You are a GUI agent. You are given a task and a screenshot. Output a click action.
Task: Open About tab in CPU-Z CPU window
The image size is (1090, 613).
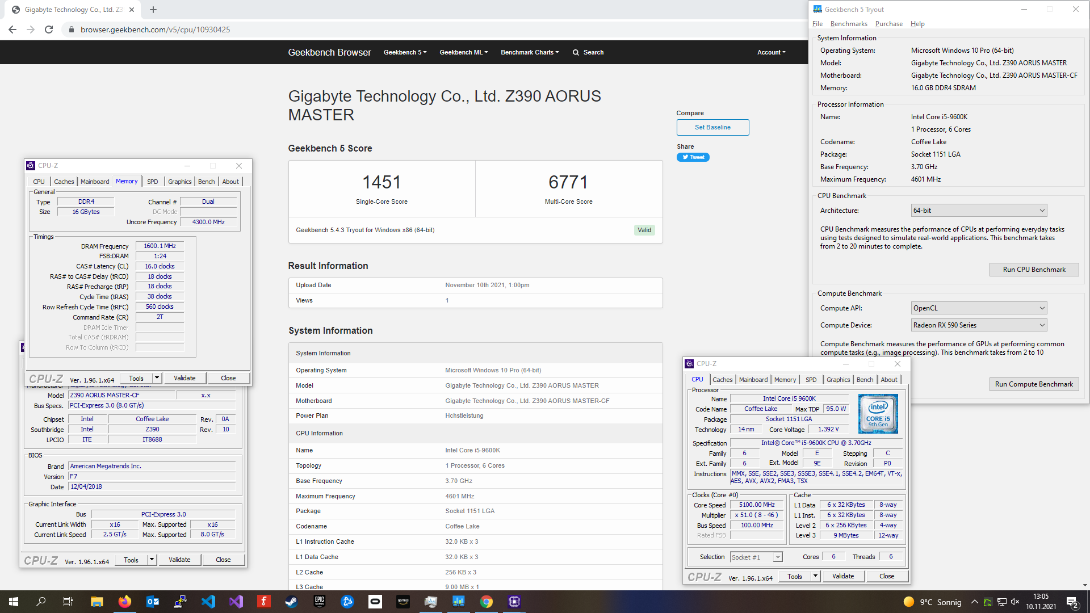(889, 380)
